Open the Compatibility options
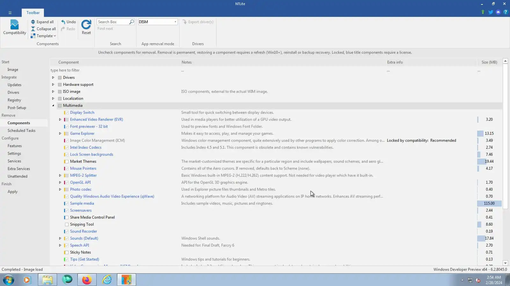The image size is (510, 286). [x=14, y=27]
